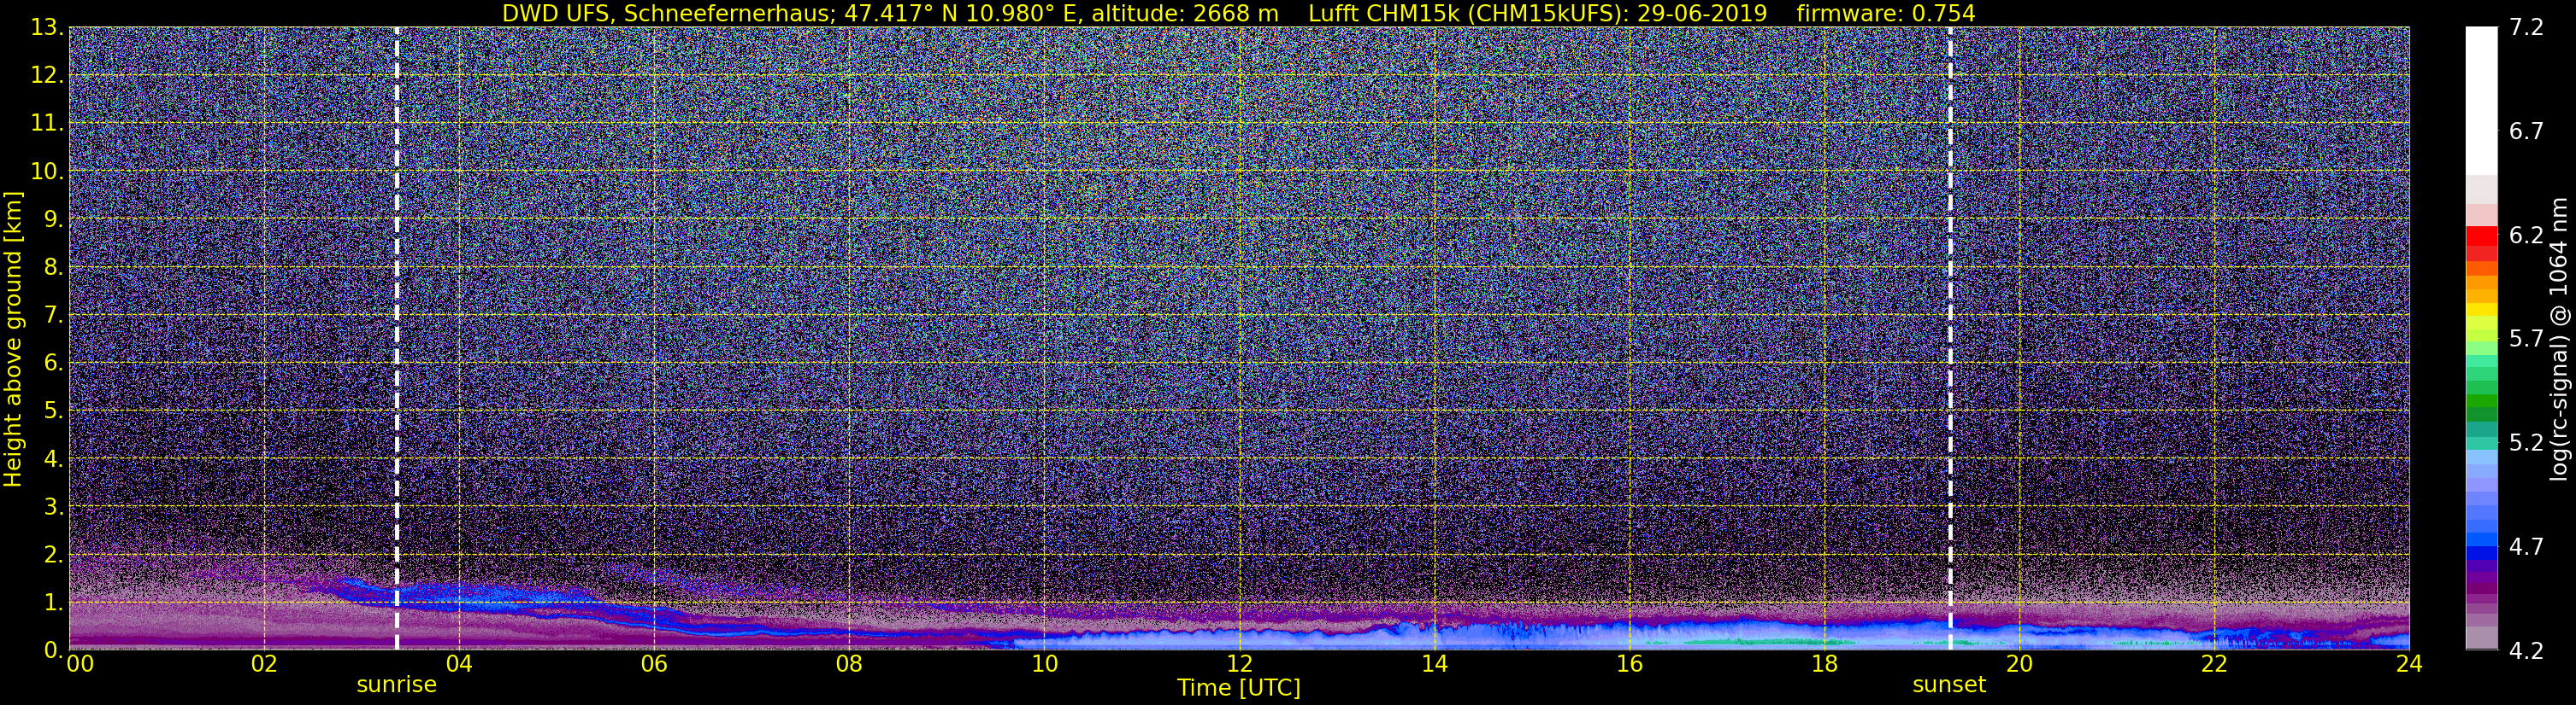Click the time tick label '00'
Viewport: 2576px width, 705px height.
tap(80, 665)
